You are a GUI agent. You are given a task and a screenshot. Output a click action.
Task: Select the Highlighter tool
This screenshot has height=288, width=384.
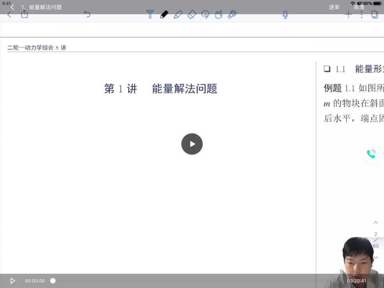point(178,14)
